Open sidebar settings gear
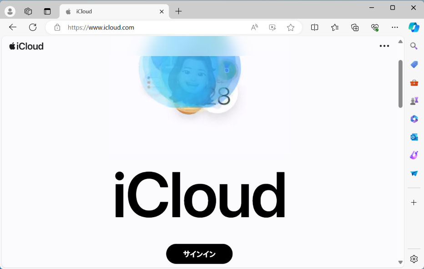 tap(414, 259)
